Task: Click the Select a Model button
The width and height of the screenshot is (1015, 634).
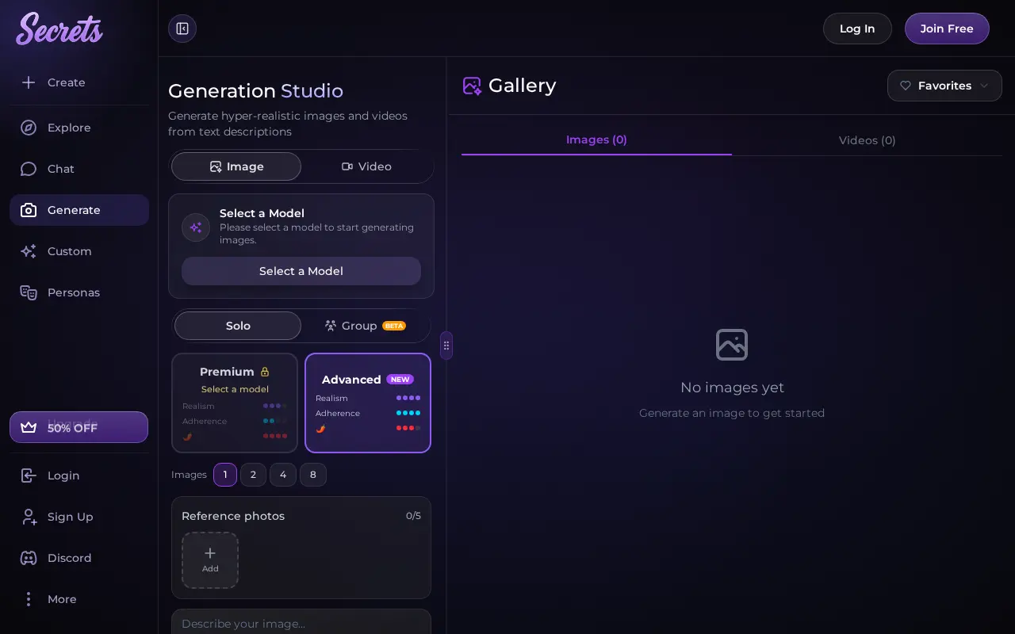Action: [x=301, y=271]
